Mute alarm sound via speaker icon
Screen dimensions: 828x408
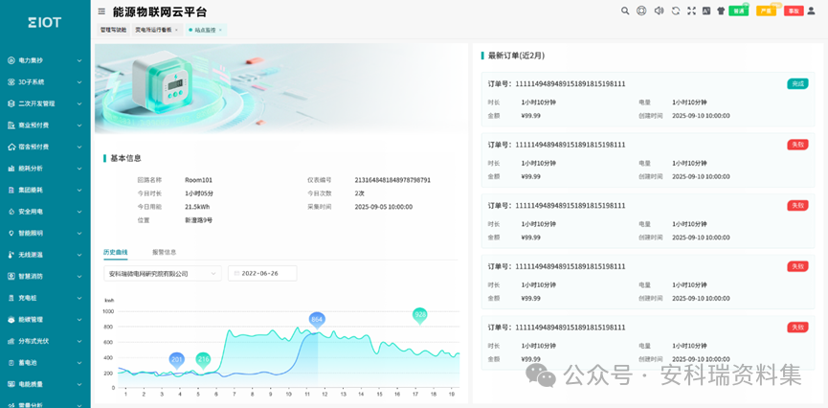click(x=659, y=11)
